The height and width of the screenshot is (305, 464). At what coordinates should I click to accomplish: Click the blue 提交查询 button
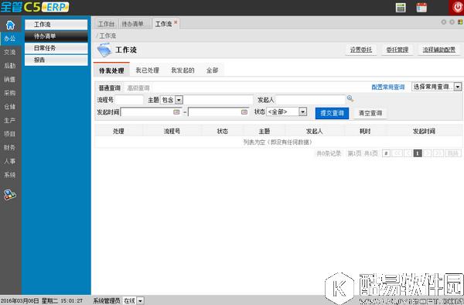(x=332, y=113)
